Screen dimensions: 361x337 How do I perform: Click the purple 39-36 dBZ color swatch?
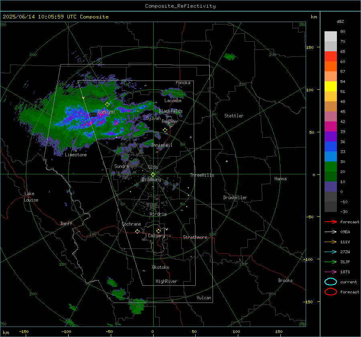331,136
